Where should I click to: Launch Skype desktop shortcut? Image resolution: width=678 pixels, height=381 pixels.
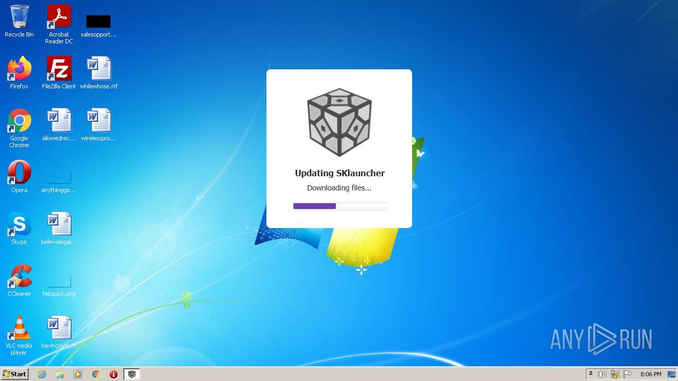19,229
